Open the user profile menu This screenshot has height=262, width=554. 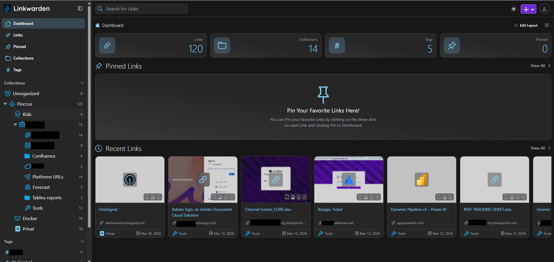(544, 9)
